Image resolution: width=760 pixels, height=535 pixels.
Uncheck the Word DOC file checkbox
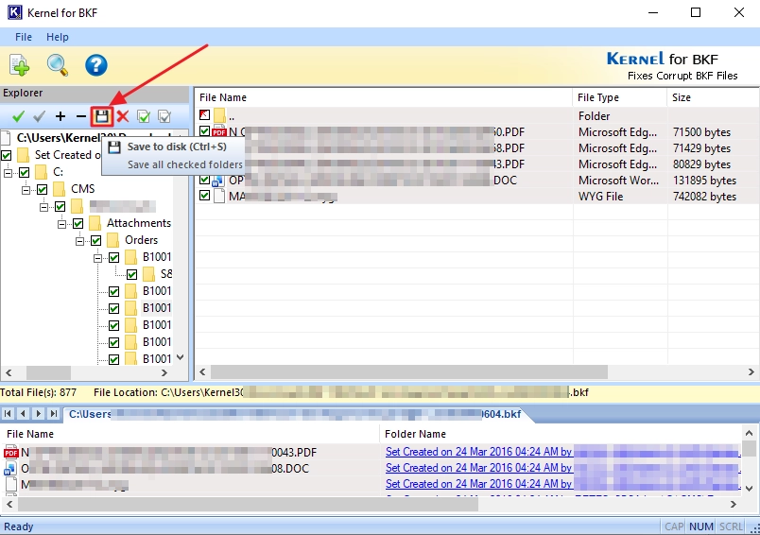204,180
